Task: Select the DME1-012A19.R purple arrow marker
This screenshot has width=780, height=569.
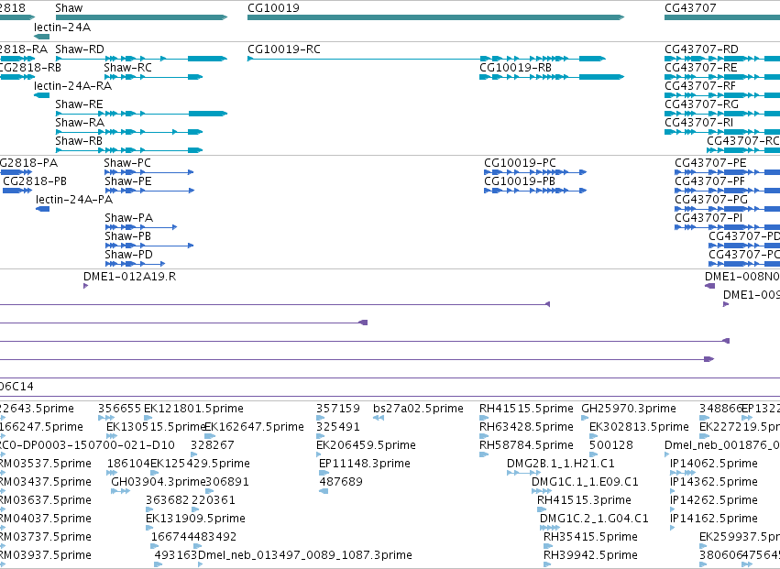Action: click(85, 286)
